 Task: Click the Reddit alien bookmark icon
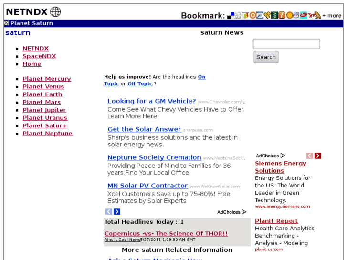click(296, 15)
